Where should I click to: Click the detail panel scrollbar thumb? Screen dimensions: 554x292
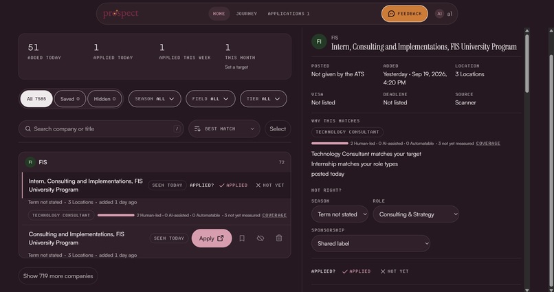(527, 64)
